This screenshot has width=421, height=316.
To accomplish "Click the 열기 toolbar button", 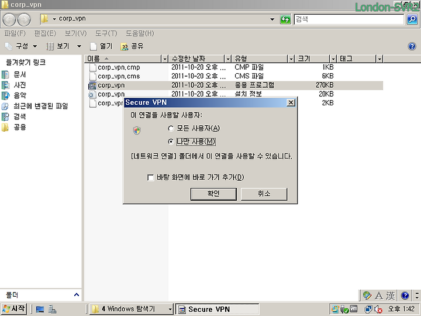I will (102, 46).
